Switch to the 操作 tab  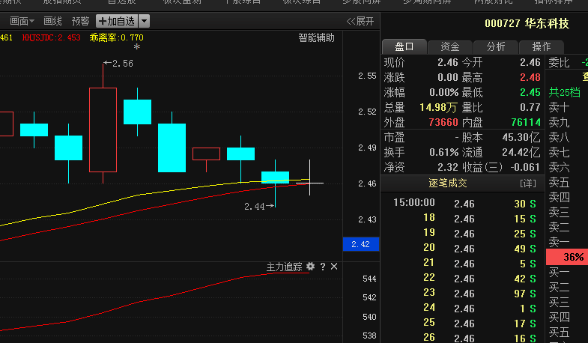tap(541, 47)
